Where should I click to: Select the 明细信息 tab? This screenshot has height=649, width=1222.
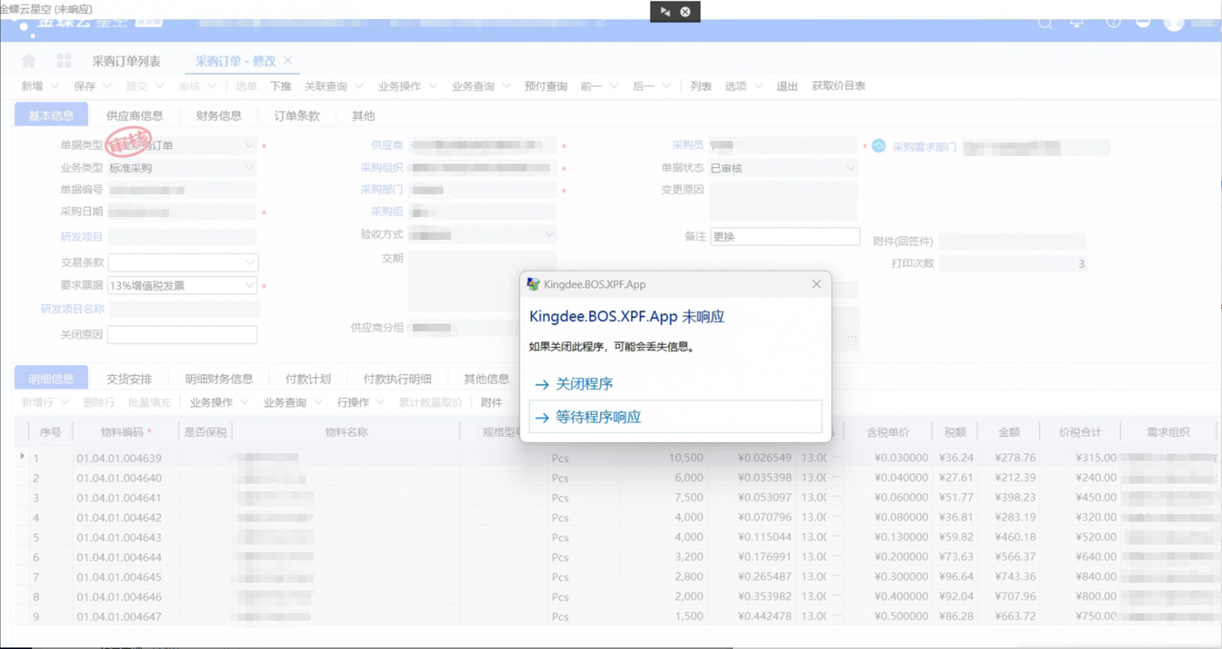point(51,379)
